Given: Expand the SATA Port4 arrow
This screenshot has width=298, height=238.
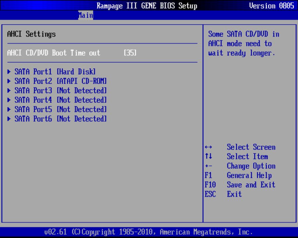Looking at the screenshot, I should coord(9,100).
